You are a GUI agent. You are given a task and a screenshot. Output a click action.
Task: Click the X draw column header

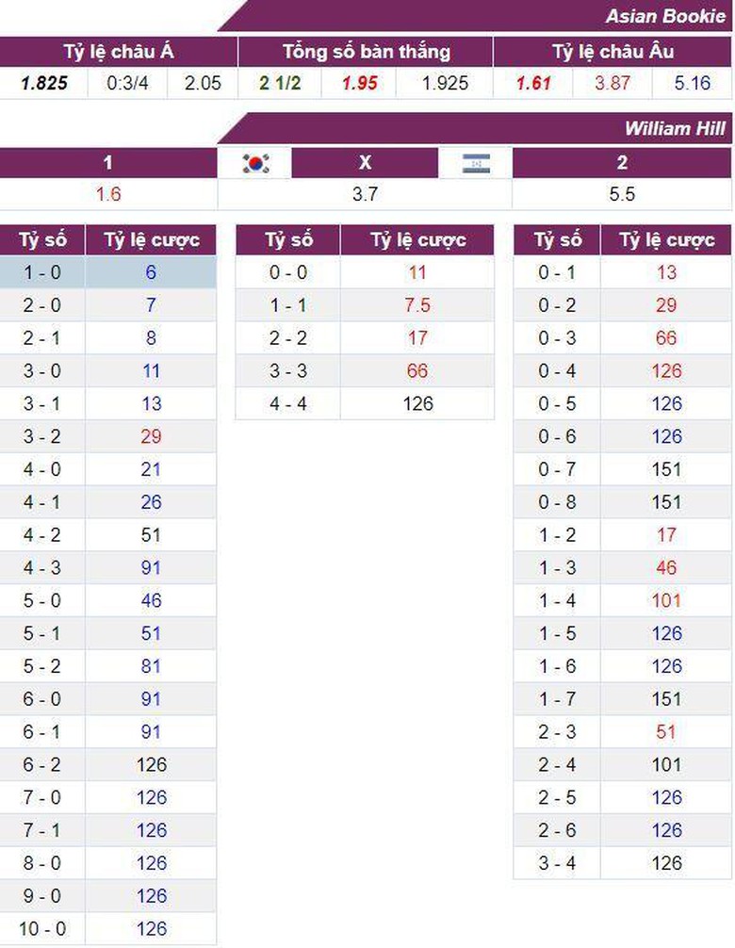click(366, 163)
